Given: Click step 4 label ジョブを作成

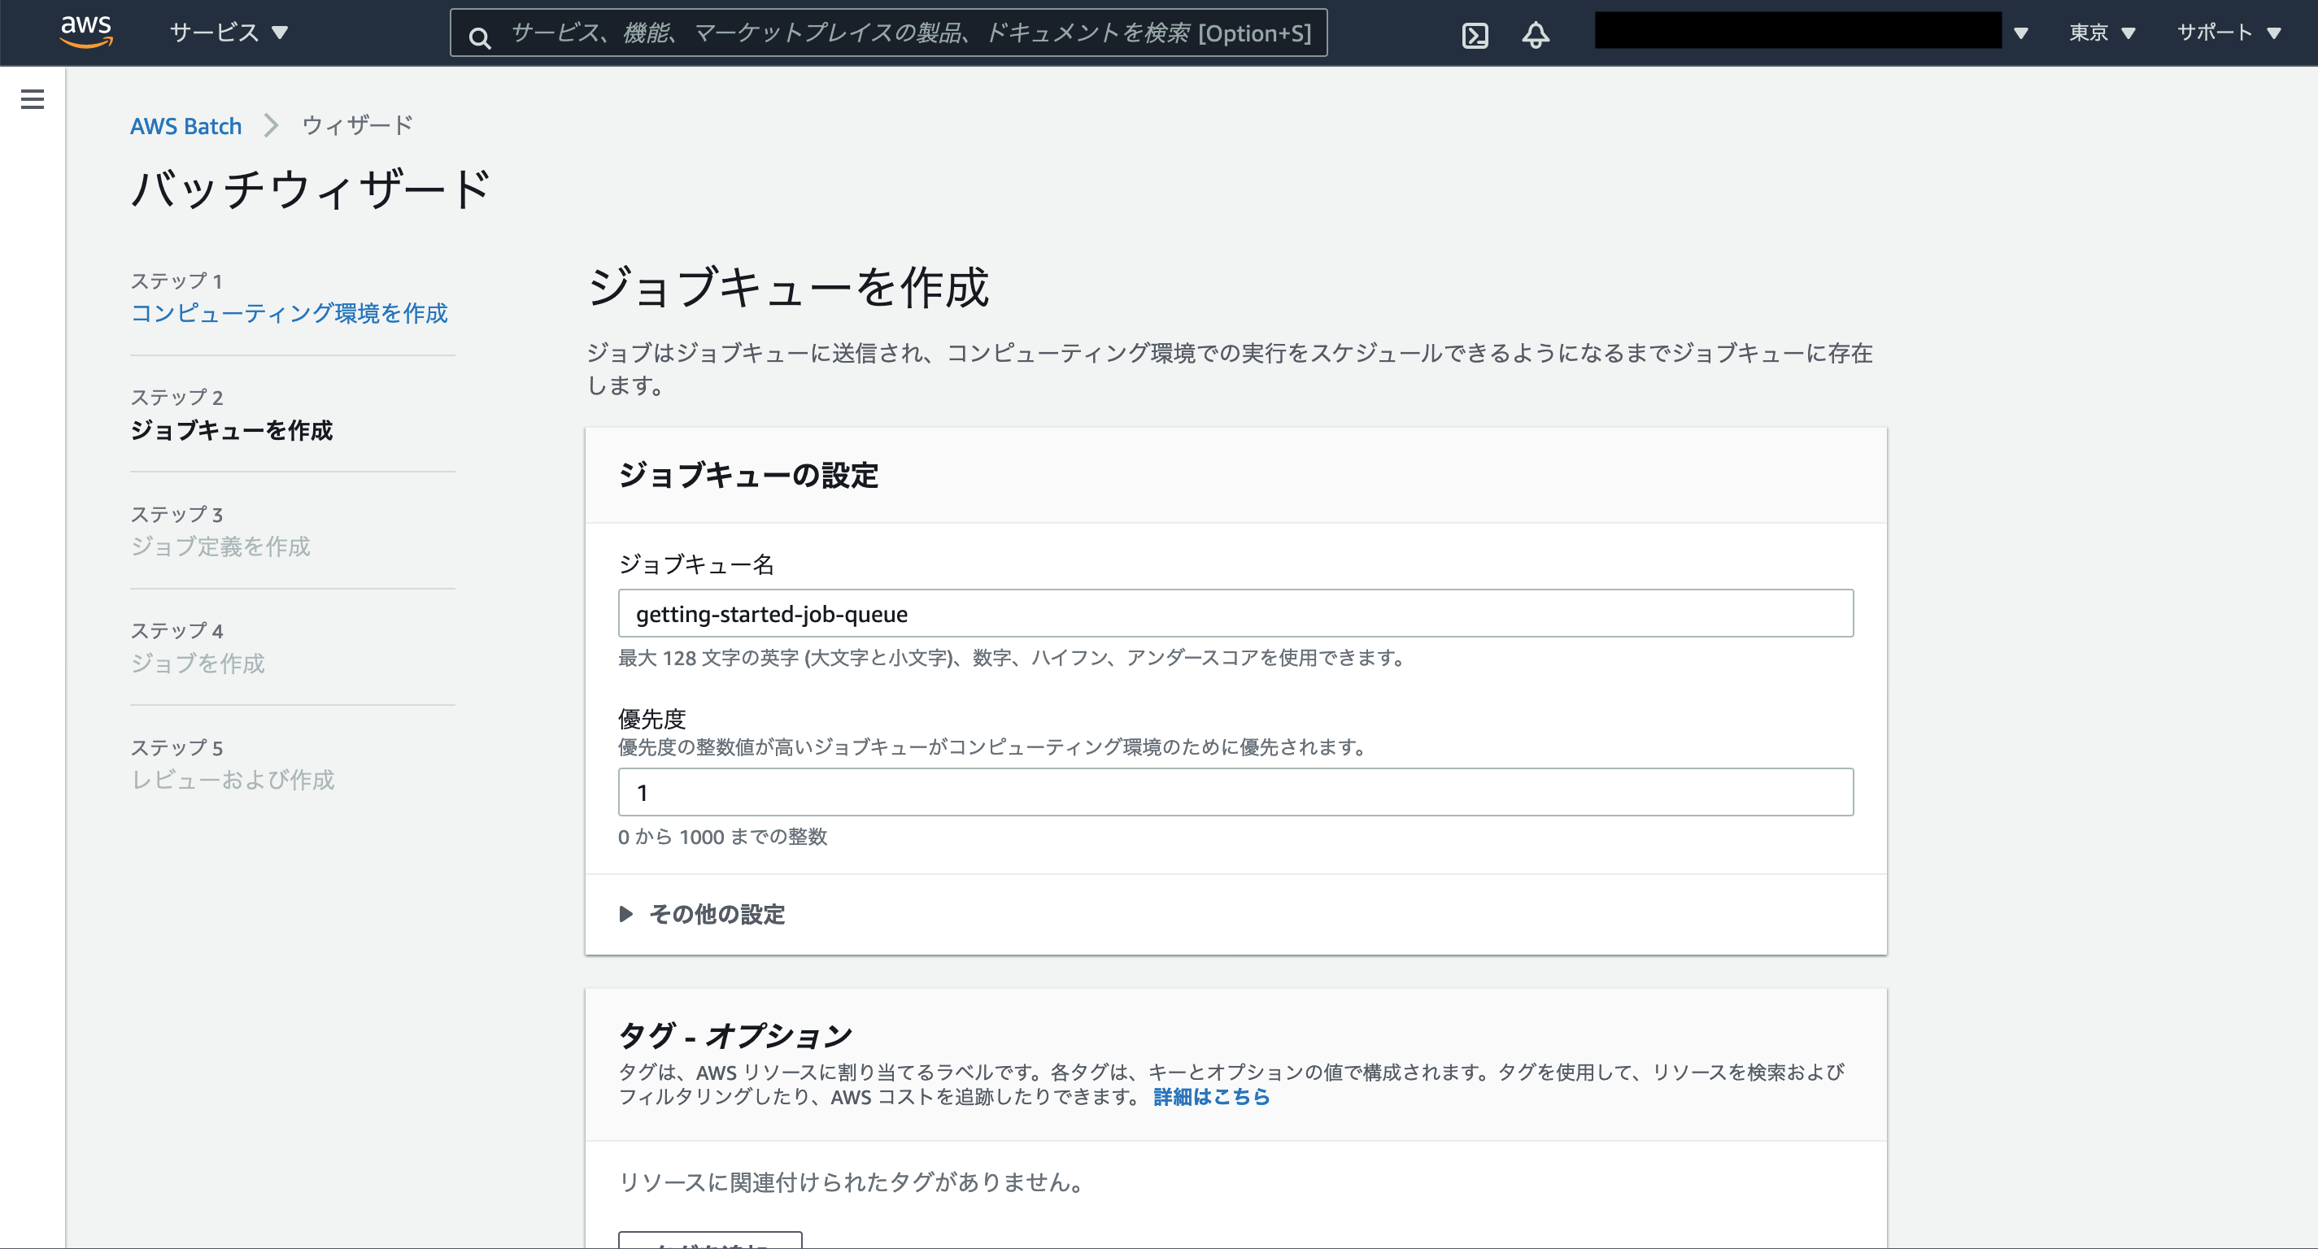Looking at the screenshot, I should pyautogui.click(x=198, y=664).
